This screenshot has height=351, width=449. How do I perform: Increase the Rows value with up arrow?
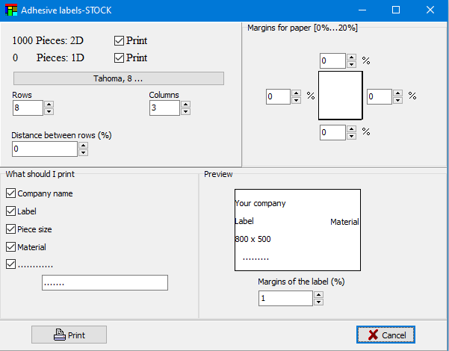[49, 105]
